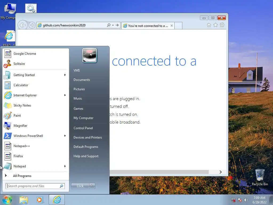Launch Windows PowerShell
273x205 pixels.
(x=36, y=136)
